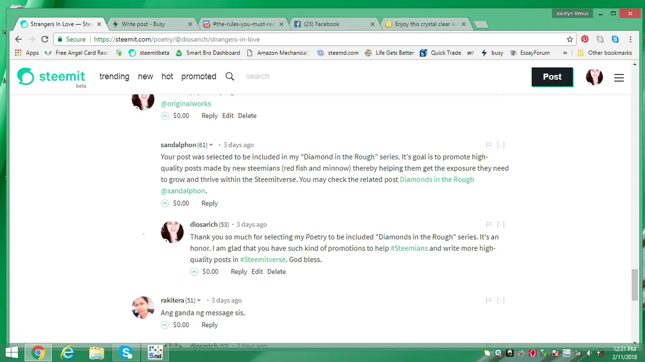
Task: Bookmark this page with star icon
Action: click(x=570, y=39)
